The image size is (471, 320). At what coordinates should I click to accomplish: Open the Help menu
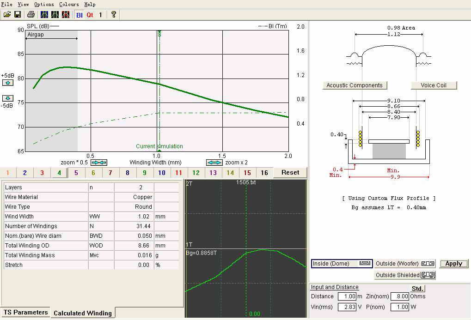pyautogui.click(x=90, y=4)
